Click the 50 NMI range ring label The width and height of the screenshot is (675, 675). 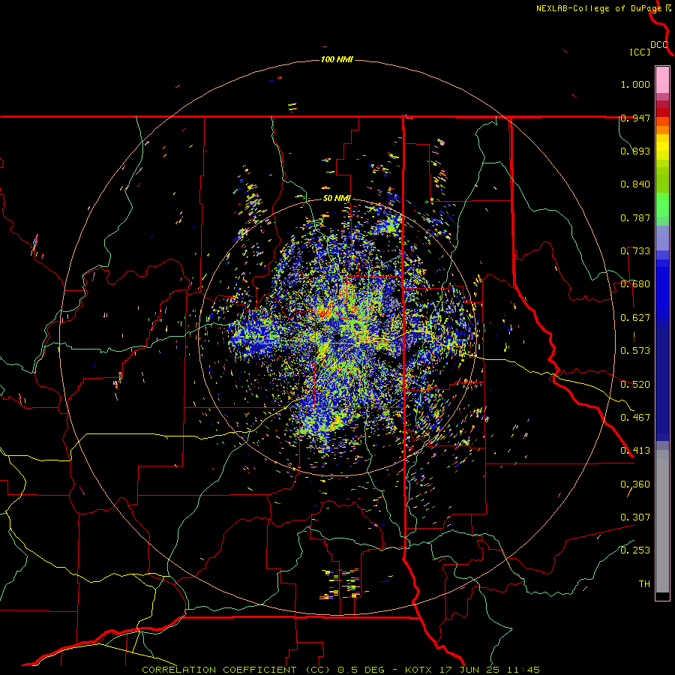(337, 199)
